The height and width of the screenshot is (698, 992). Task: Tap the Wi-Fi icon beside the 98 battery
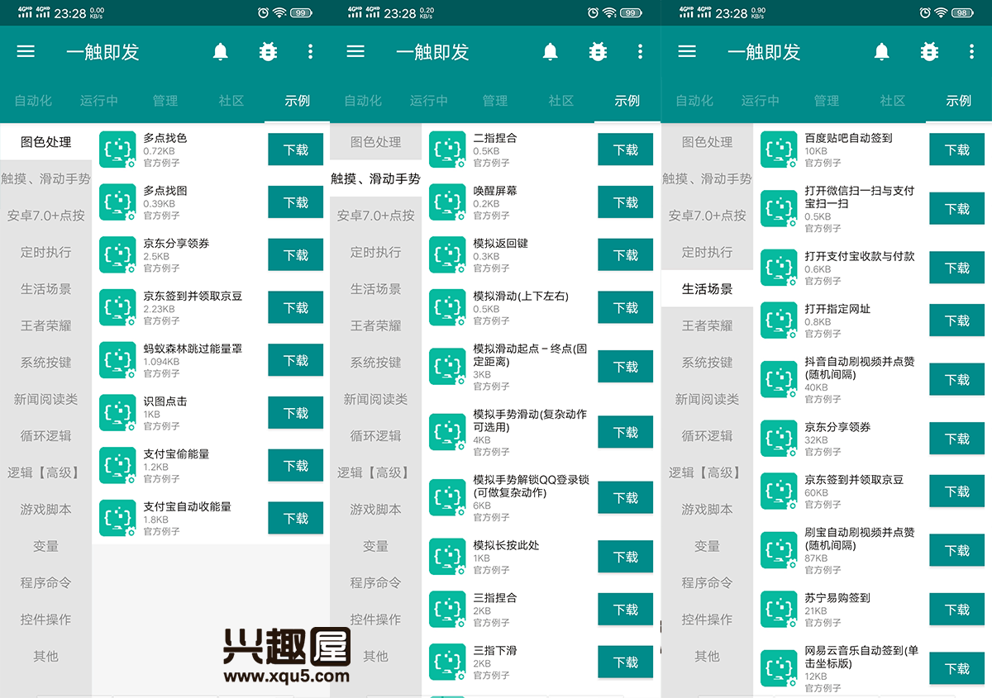coord(941,12)
